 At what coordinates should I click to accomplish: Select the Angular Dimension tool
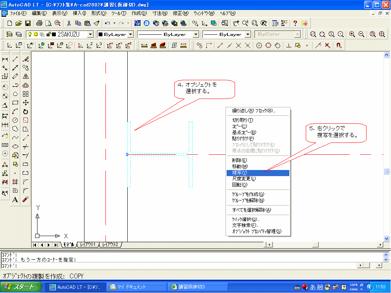click(x=5, y=105)
